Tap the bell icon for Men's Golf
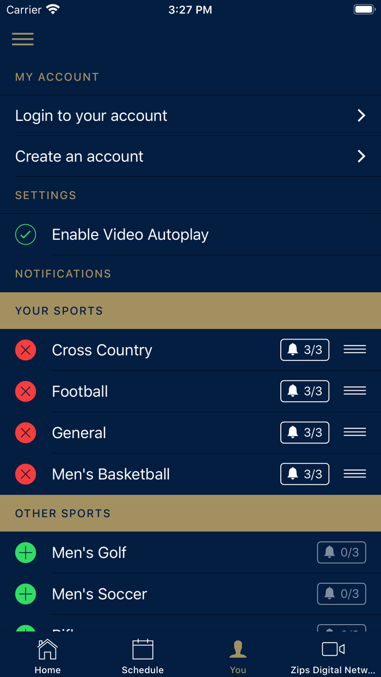The image size is (381, 677). [x=341, y=552]
